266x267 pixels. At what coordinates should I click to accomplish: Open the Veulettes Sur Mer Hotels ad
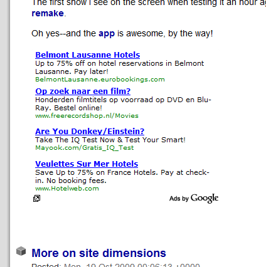[x=87, y=164]
